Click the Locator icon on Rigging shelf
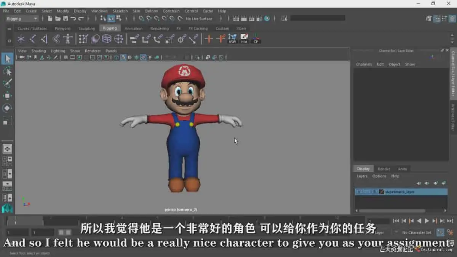457x257 pixels. pyautogui.click(x=21, y=39)
